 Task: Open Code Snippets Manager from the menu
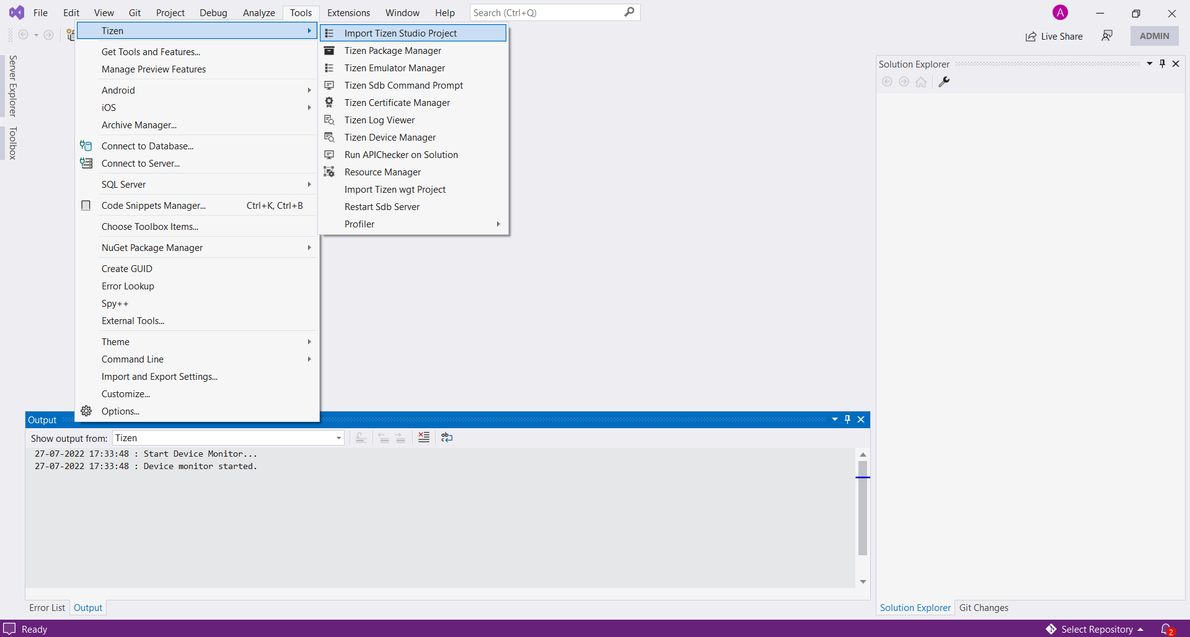pos(153,205)
